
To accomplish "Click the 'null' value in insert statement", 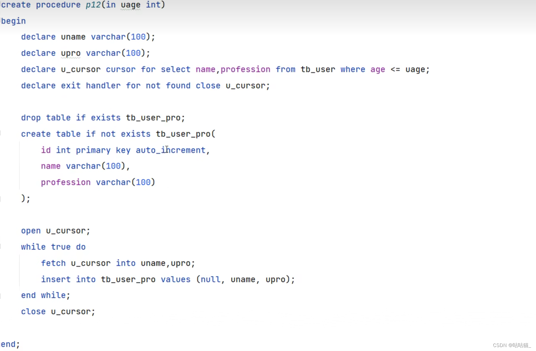I will (x=210, y=279).
